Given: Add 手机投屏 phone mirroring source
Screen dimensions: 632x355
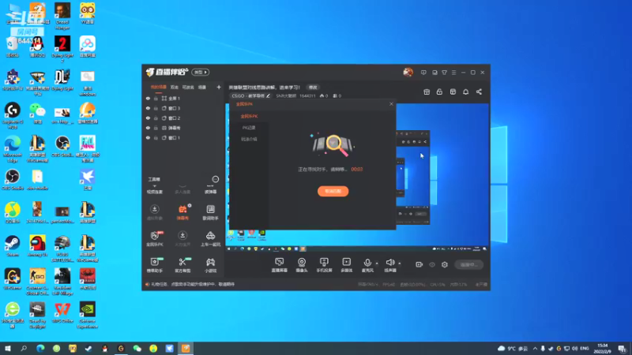Looking at the screenshot, I should pos(324,265).
